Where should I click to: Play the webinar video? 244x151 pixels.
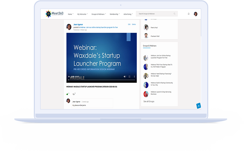tap(69, 77)
